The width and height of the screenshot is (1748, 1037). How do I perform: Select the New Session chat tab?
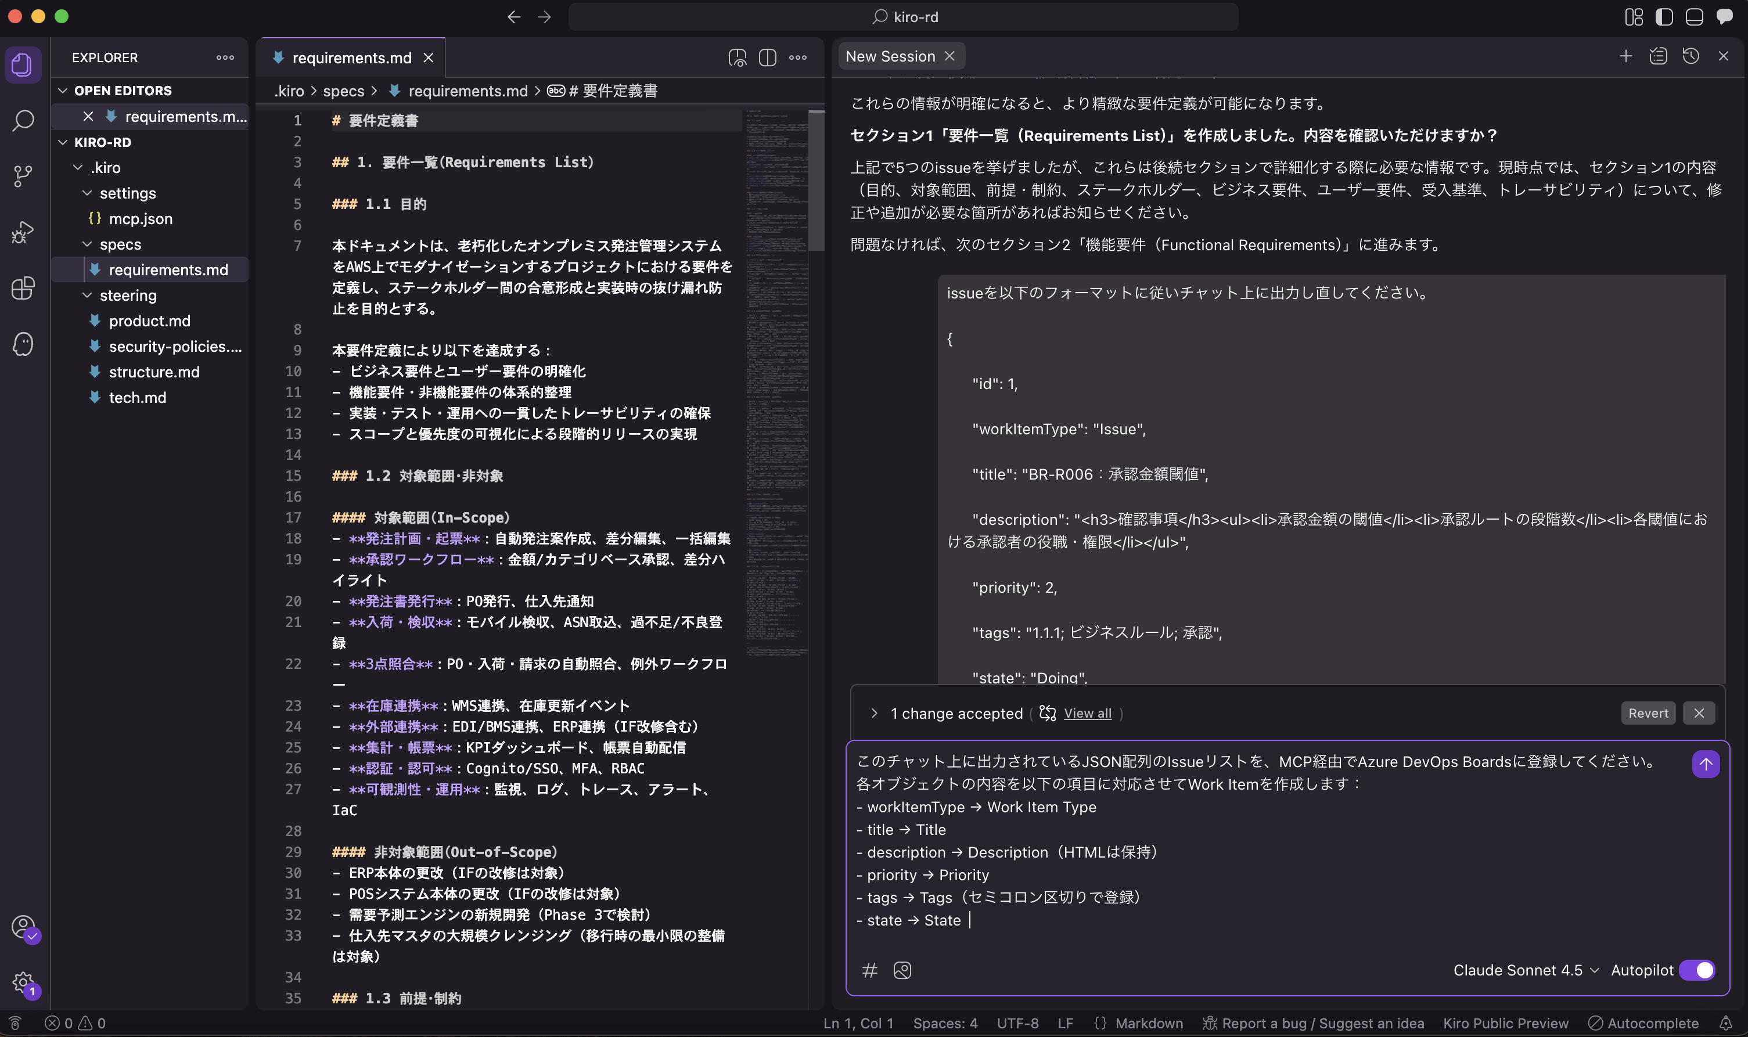890,56
